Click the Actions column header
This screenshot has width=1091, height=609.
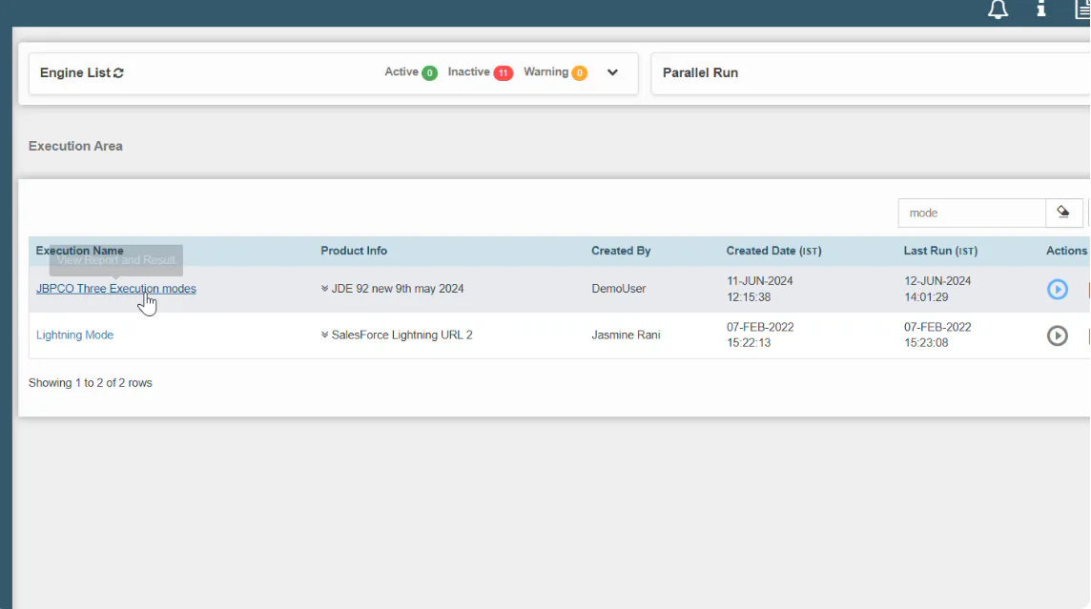(x=1066, y=251)
